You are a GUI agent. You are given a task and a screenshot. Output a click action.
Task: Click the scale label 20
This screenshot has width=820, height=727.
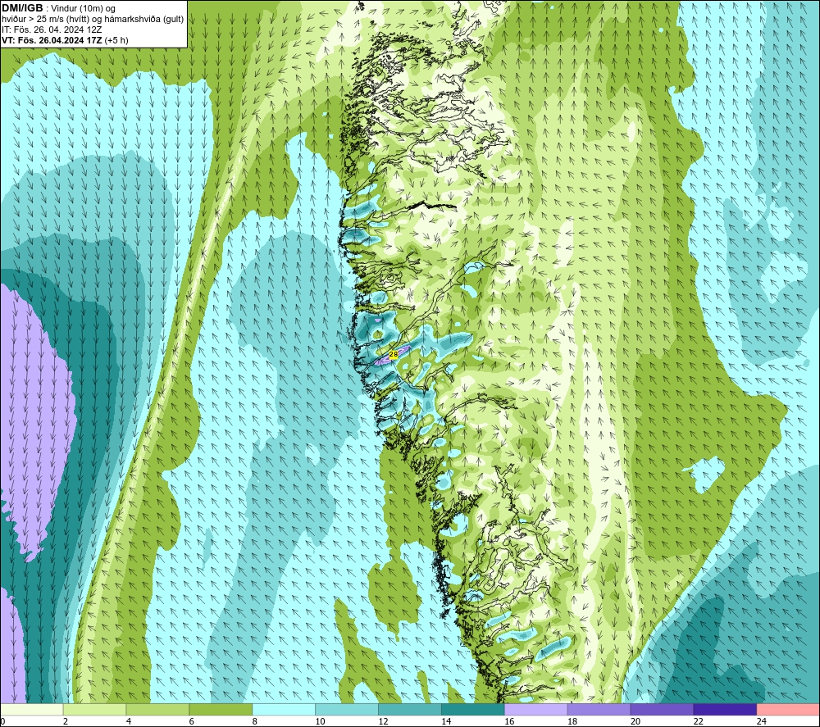[635, 721]
